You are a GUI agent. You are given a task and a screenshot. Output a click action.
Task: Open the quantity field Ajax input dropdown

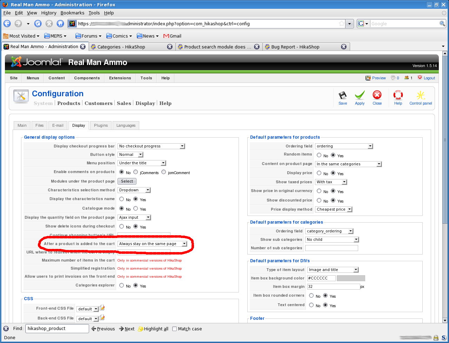(134, 217)
